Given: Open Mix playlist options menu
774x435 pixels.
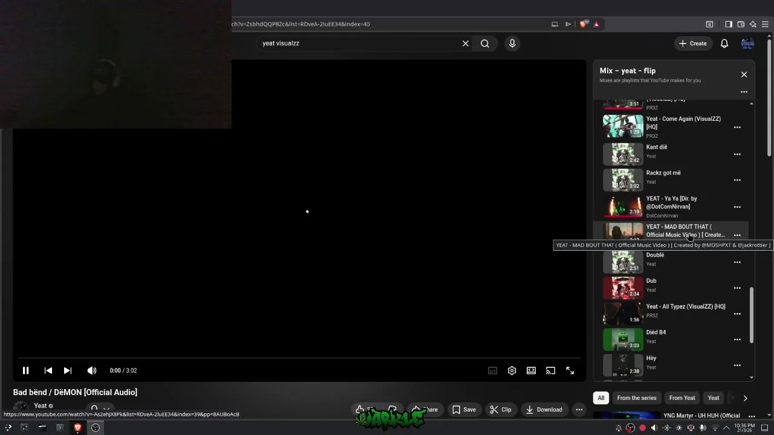Looking at the screenshot, I should [x=744, y=92].
